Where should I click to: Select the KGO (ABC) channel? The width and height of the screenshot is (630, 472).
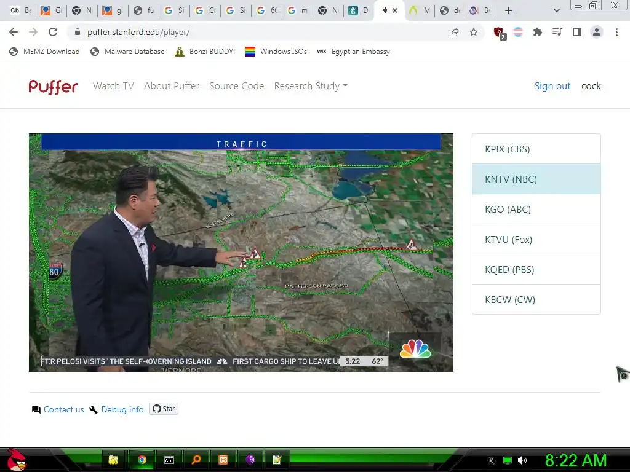536,209
